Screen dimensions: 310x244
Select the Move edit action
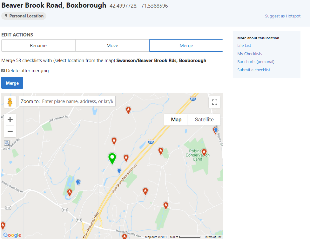click(x=112, y=46)
